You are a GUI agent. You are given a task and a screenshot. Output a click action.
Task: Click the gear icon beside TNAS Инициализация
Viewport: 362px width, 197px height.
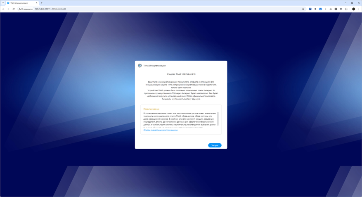click(140, 66)
